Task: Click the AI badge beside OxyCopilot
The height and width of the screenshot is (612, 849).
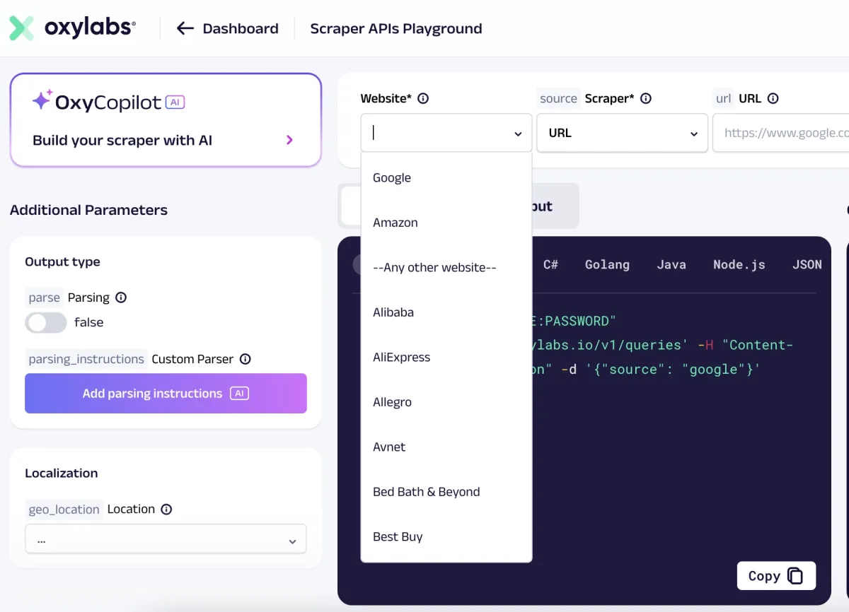Action: [175, 102]
